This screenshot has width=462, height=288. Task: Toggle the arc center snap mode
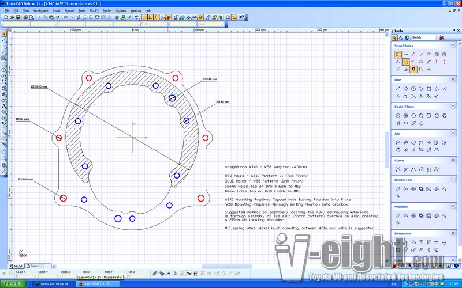point(429,54)
